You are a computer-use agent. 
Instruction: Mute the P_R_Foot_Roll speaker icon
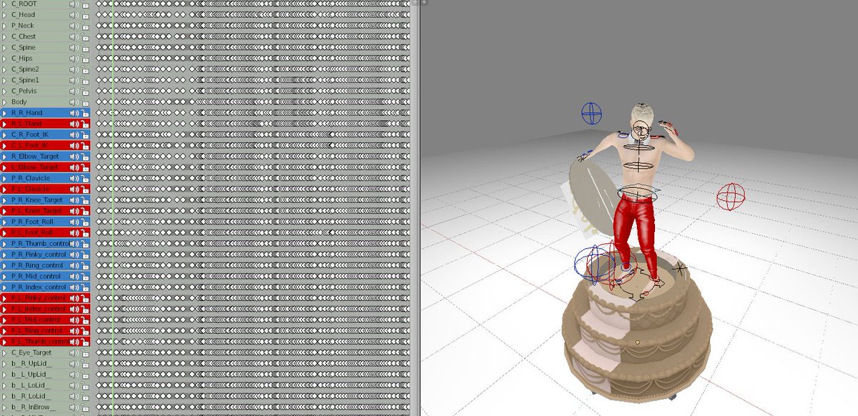pos(74,222)
